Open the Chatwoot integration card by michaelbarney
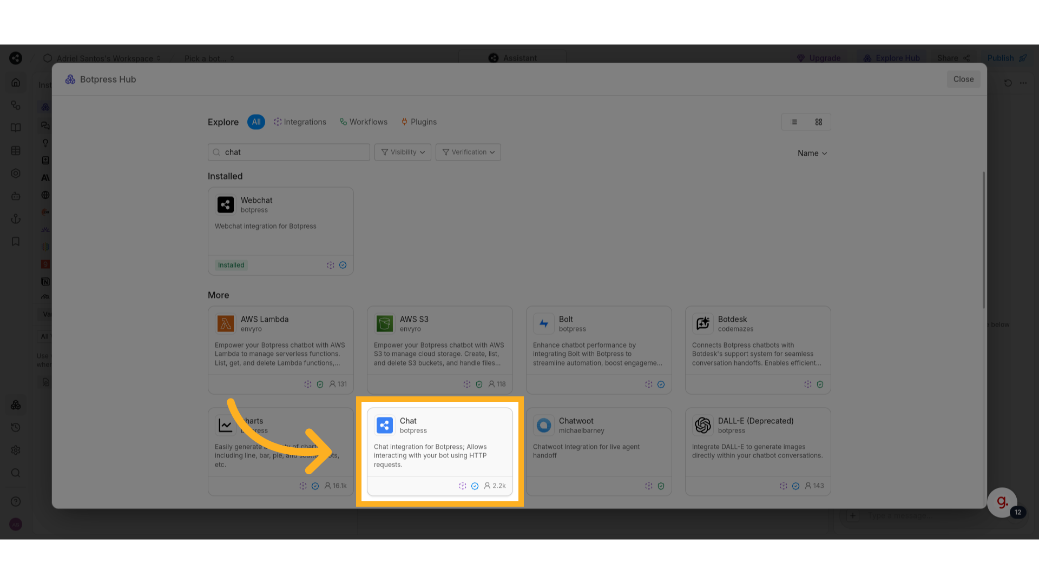The width and height of the screenshot is (1039, 584). 599,452
